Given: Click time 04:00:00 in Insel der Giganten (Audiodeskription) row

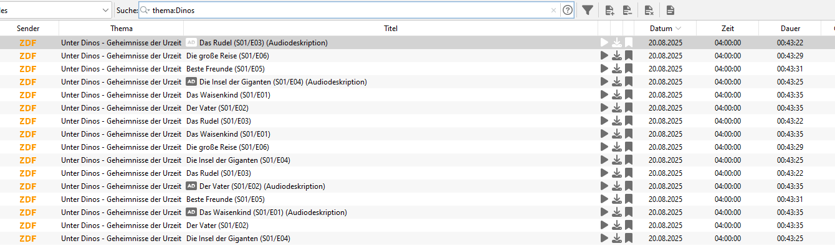Looking at the screenshot, I should pyautogui.click(x=727, y=82).
